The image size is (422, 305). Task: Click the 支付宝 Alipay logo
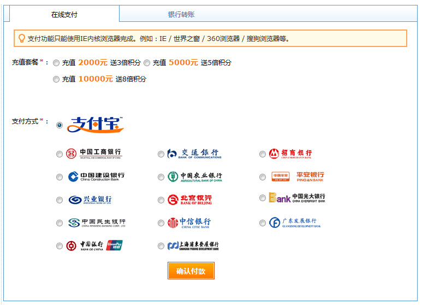[x=96, y=125]
